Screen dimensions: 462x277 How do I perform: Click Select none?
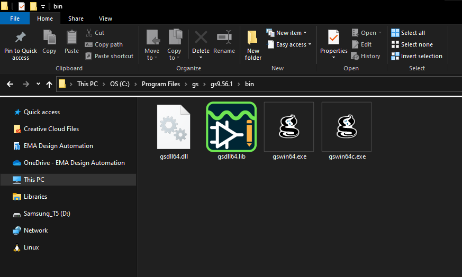(x=412, y=44)
